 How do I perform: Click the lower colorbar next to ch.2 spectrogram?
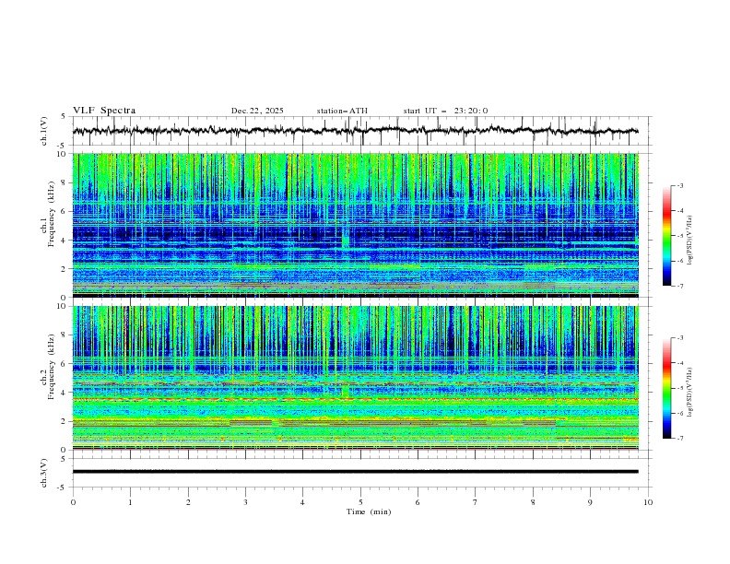click(666, 388)
